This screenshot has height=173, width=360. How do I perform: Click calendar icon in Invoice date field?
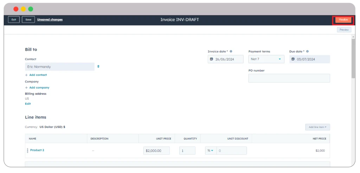(211, 59)
